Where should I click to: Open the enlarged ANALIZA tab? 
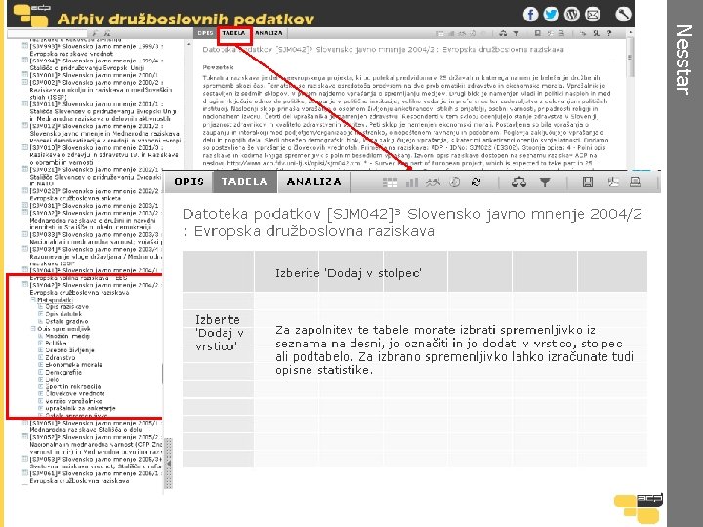point(313,182)
